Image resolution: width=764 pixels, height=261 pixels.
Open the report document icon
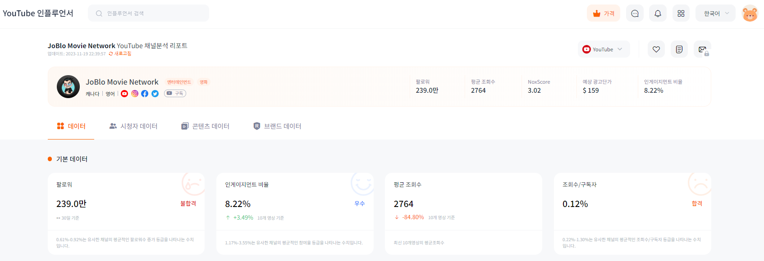click(x=679, y=49)
